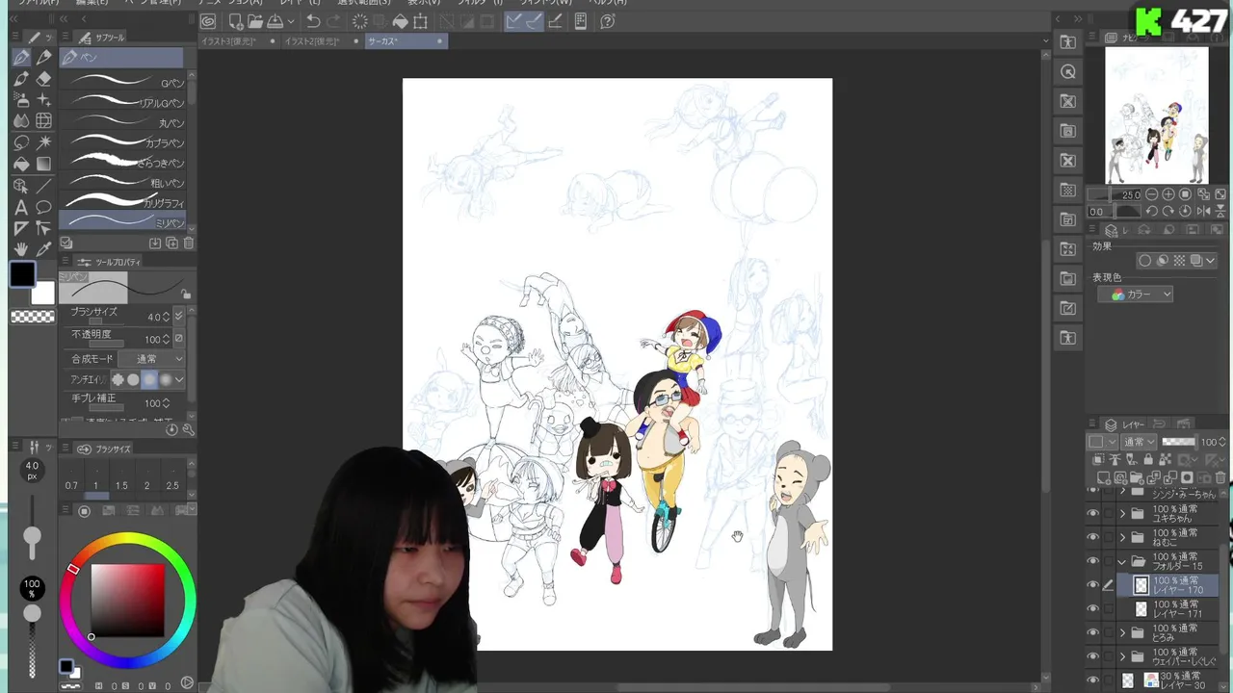Open the Help question mark icon
The width and height of the screenshot is (1233, 693).
pos(608,21)
